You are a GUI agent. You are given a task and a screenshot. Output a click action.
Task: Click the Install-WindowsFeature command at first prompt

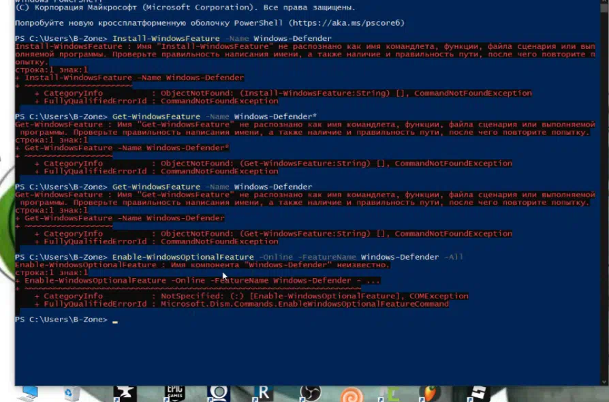(166, 38)
